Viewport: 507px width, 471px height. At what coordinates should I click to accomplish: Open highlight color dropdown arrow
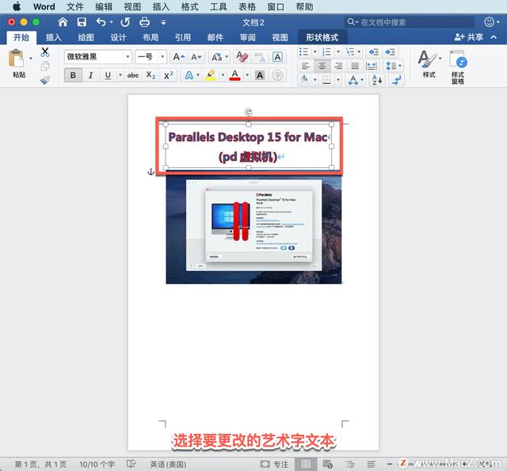[x=223, y=75]
